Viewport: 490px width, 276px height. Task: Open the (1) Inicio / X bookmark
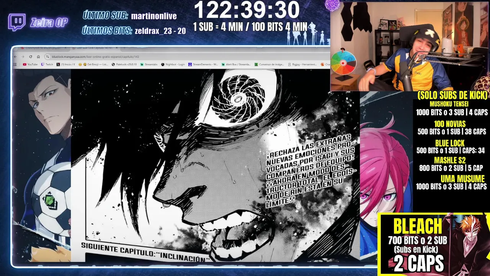tap(66, 64)
